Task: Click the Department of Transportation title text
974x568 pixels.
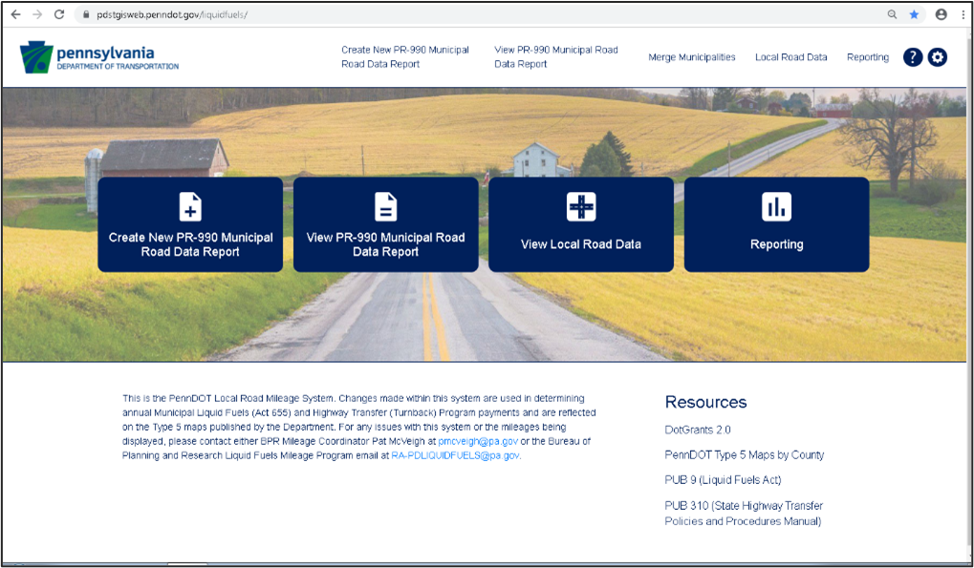Action: (x=118, y=67)
